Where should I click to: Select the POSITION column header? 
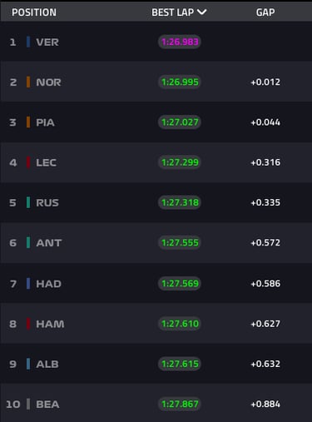pos(34,12)
